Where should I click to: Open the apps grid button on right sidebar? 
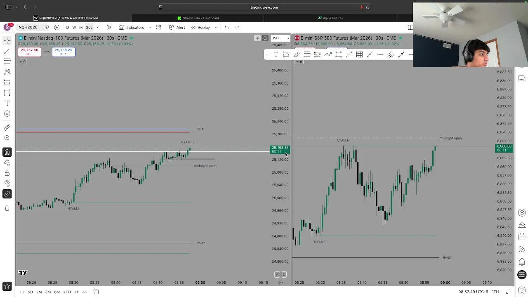522,275
